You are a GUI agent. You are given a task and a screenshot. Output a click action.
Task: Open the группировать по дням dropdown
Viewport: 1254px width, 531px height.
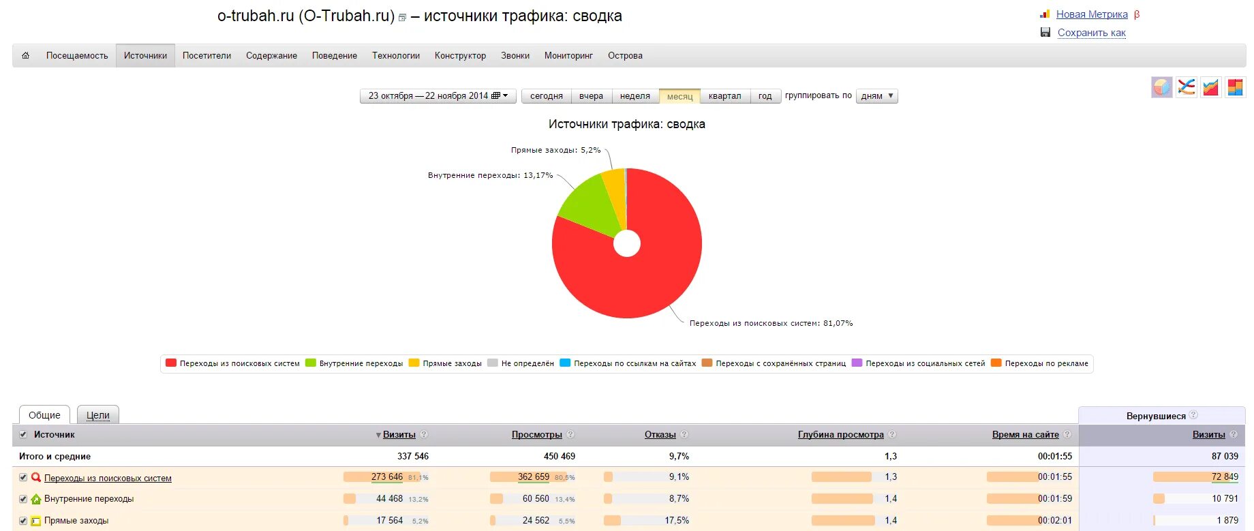[x=877, y=96]
